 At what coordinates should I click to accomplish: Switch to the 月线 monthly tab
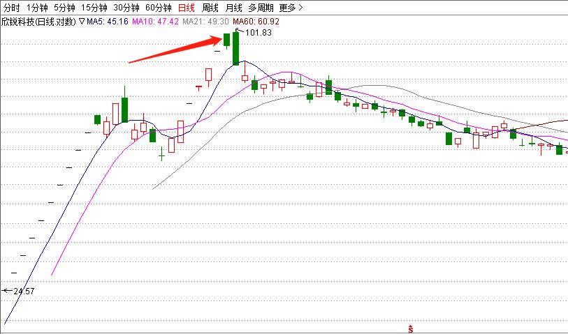pyautogui.click(x=233, y=8)
